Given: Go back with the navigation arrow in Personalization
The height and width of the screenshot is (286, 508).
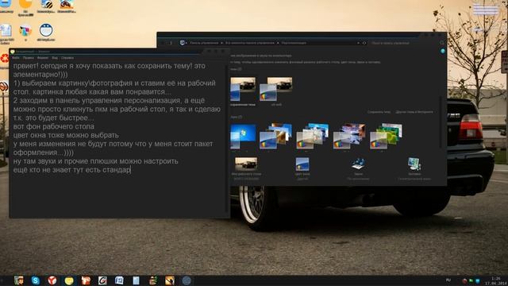Looking at the screenshot, I should point(163,43).
